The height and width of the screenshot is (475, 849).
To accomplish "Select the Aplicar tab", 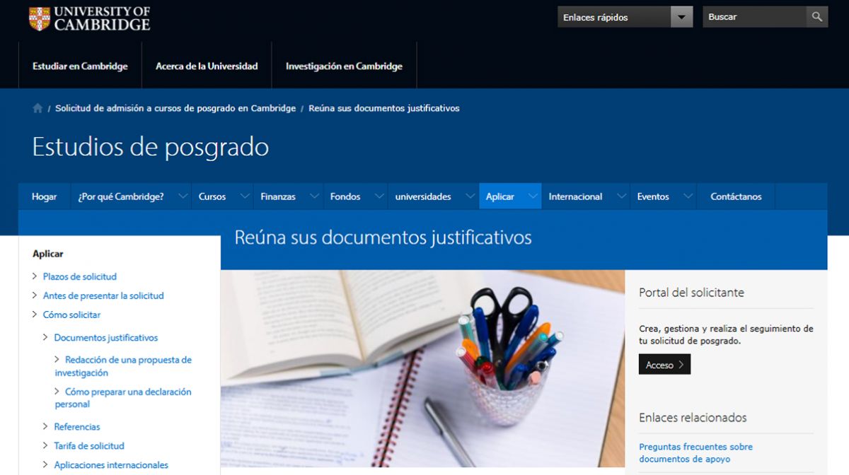I will point(500,197).
